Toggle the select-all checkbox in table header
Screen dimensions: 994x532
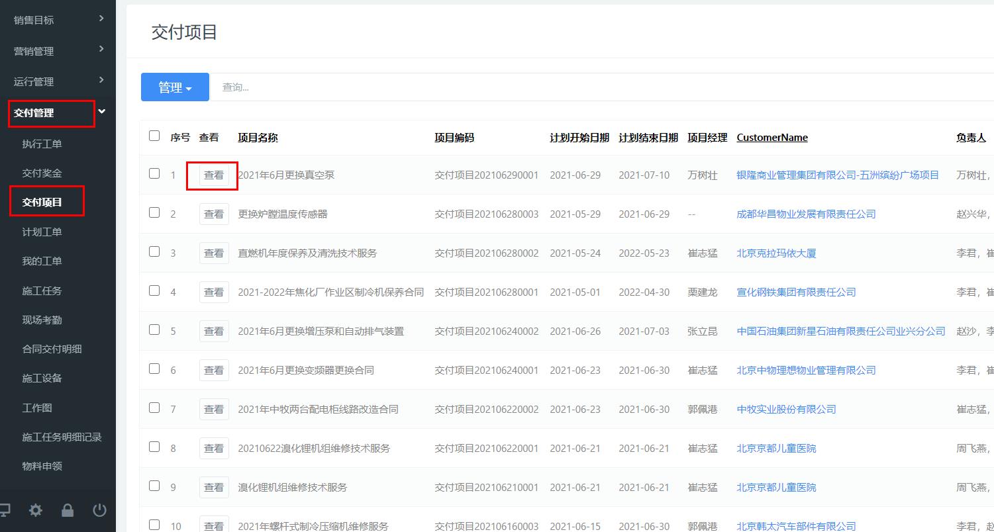coord(154,136)
